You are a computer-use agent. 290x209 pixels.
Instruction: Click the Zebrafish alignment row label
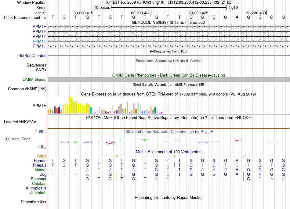pyautogui.click(x=38, y=193)
